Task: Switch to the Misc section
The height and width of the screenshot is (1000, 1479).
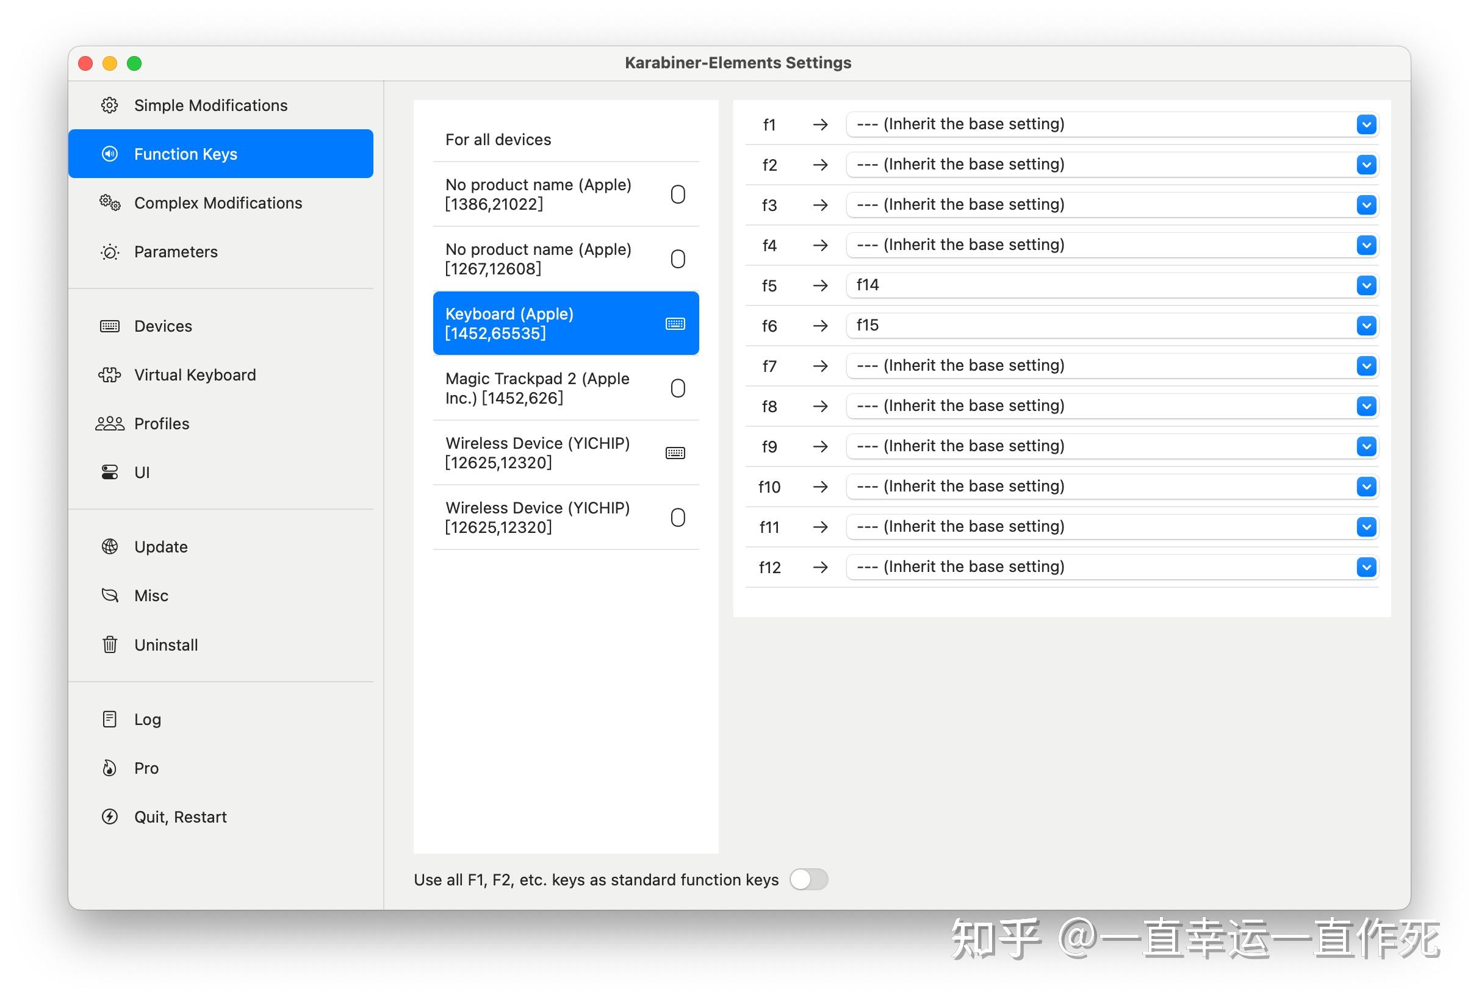Action: (x=151, y=595)
